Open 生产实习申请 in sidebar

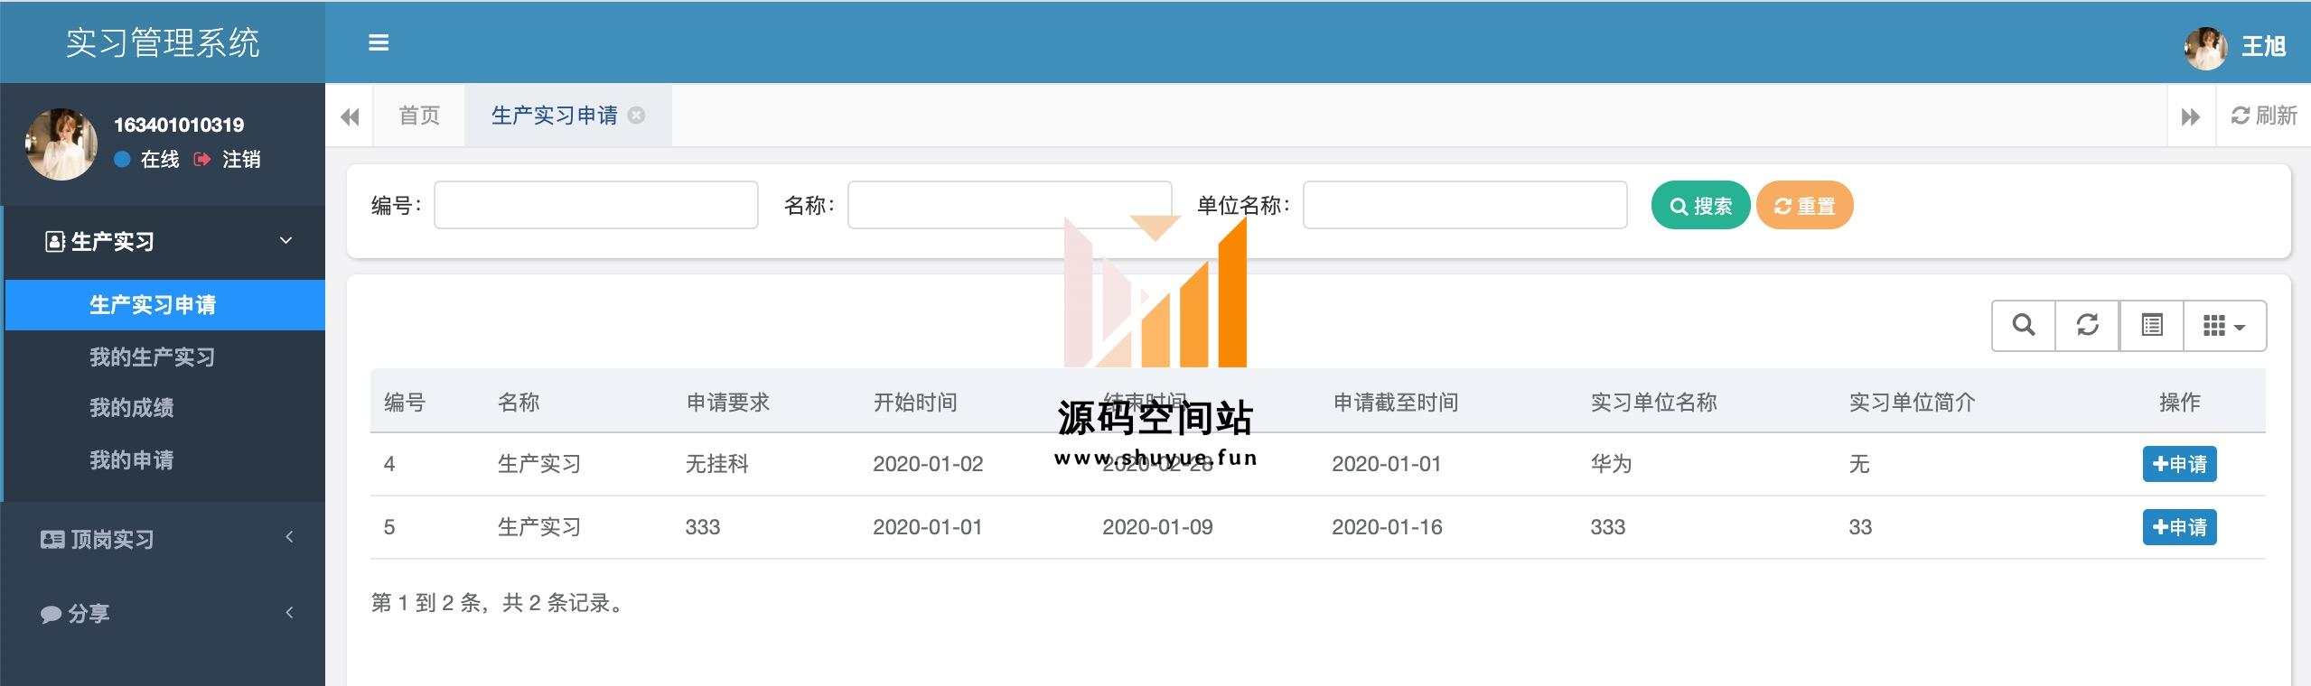tap(165, 305)
